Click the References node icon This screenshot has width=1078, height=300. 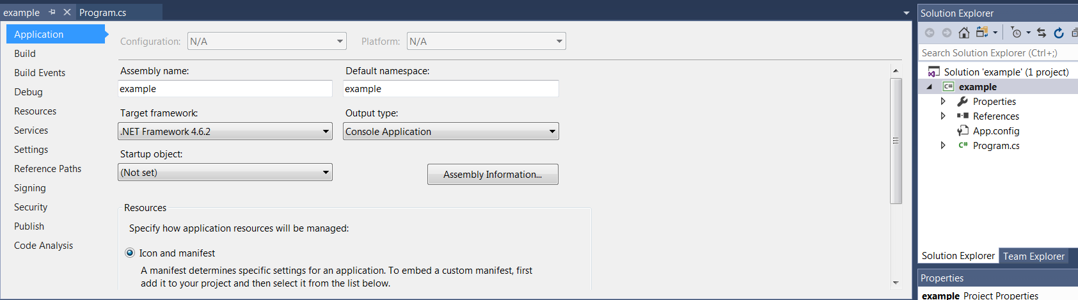[962, 116]
